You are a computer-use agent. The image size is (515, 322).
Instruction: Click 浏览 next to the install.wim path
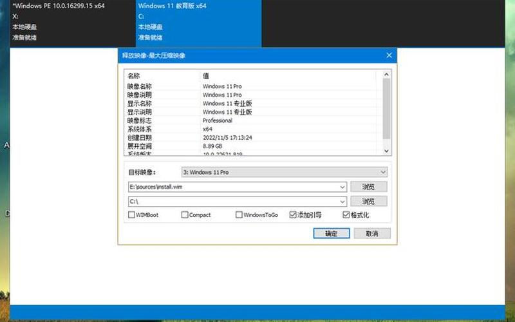(368, 187)
